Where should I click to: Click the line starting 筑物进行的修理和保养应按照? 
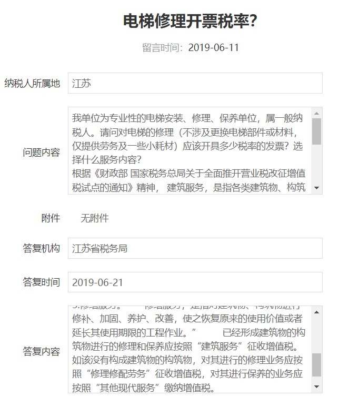[186, 346]
